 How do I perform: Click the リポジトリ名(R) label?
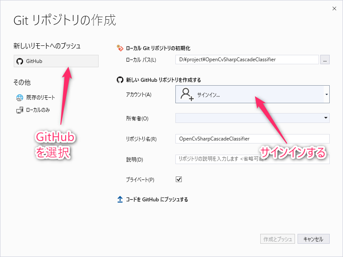click(141, 139)
